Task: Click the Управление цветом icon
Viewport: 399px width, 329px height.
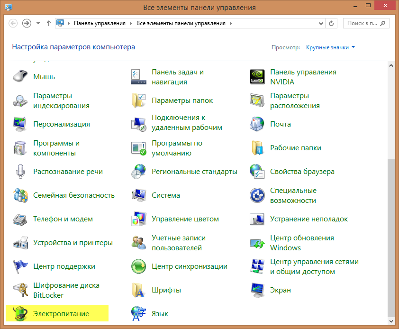Action: tap(139, 219)
